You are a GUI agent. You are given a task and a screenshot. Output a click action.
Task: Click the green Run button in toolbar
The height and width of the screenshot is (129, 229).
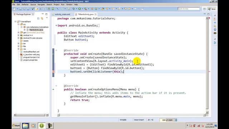pos(79,9)
